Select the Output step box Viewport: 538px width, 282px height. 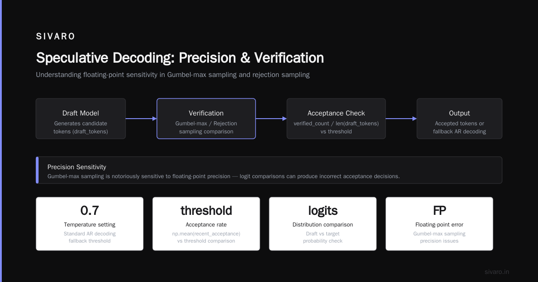460,119
